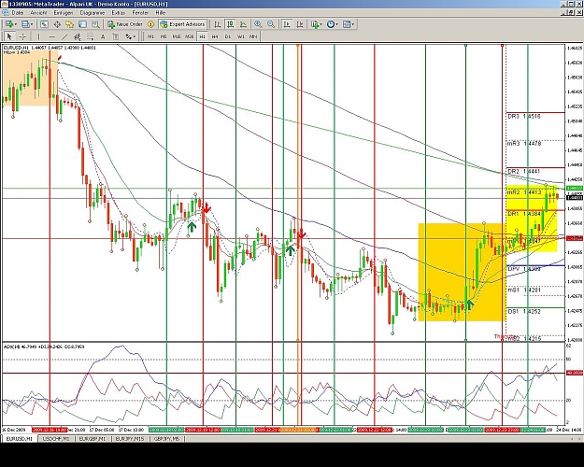
Task: Zoom out on the chart
Action: click(271, 24)
